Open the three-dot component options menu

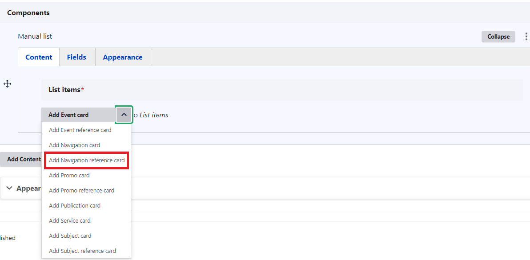pyautogui.click(x=526, y=36)
